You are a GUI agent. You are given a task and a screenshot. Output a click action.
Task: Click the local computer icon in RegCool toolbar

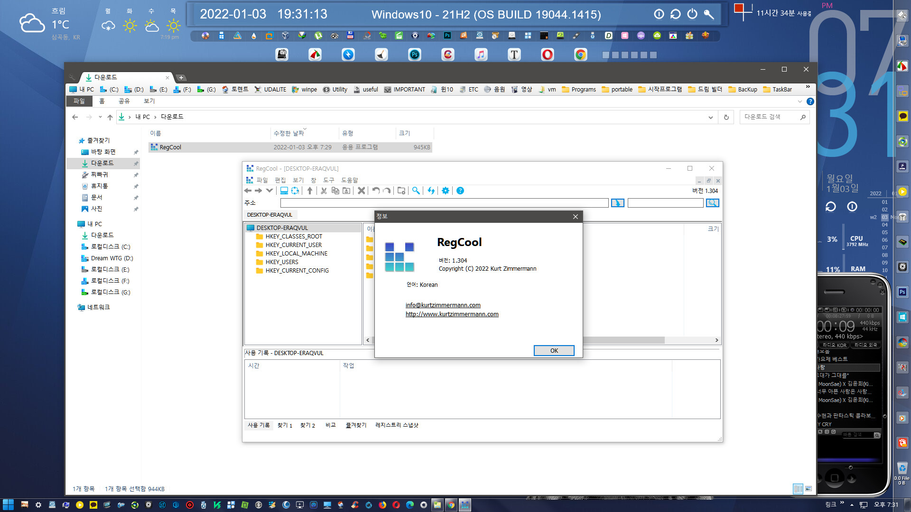(x=284, y=191)
